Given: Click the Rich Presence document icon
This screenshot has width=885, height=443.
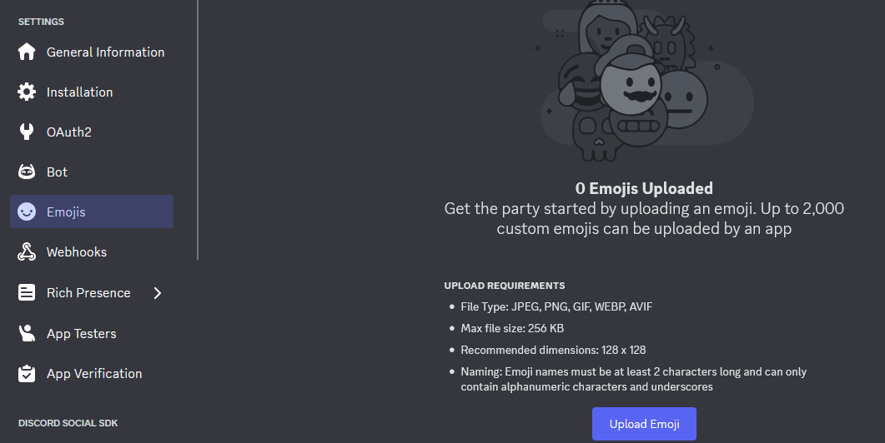Looking at the screenshot, I should pos(27,292).
